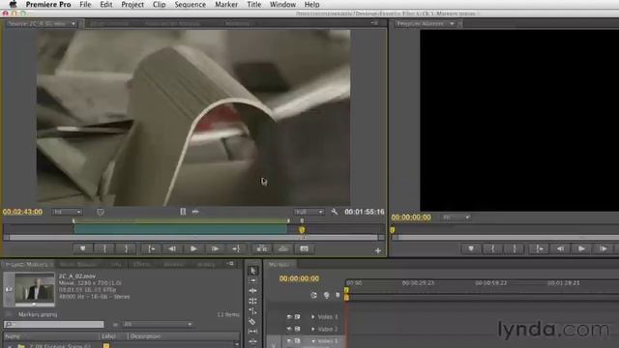The width and height of the screenshot is (619, 348).
Task: Click Mark In in Program monitor
Action: [x=492, y=249]
